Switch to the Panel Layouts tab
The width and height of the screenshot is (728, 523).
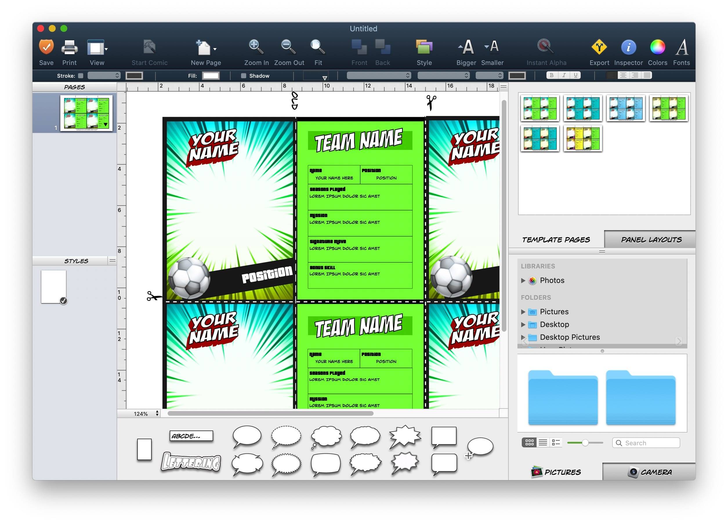coord(651,240)
